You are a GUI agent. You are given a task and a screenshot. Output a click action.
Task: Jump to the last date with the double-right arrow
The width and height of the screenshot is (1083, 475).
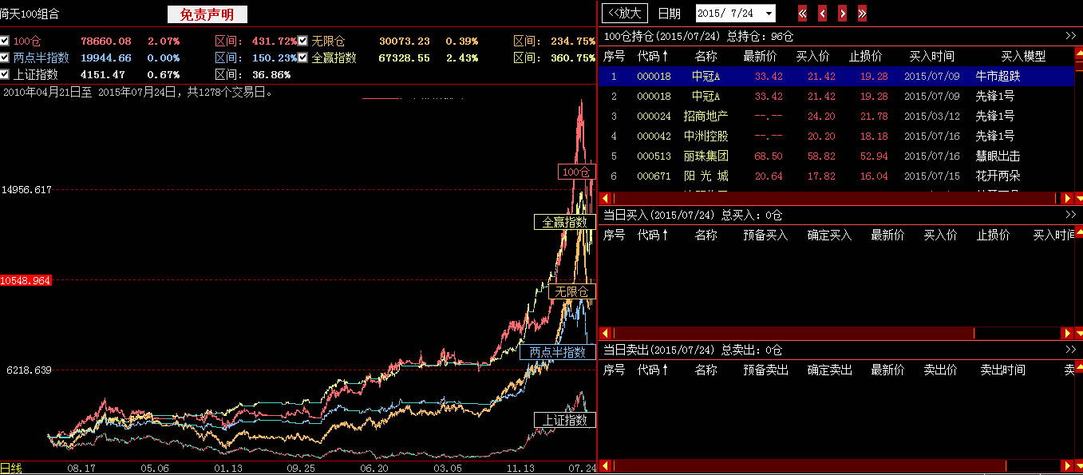(x=862, y=14)
